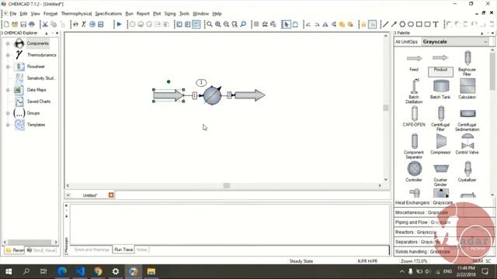Pick the Component Separator unit in palette
Screen dimensions: 497x279
click(x=414, y=146)
